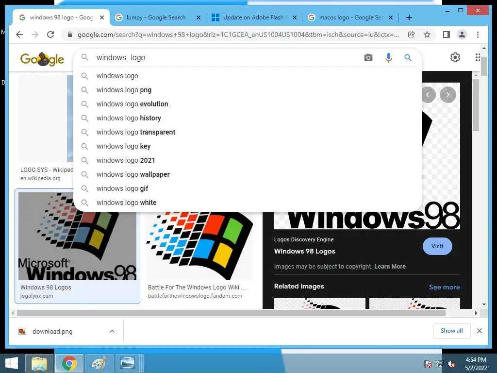
Task: Switch to 'Update on Adobe Flash' tab
Action: [x=253, y=17]
